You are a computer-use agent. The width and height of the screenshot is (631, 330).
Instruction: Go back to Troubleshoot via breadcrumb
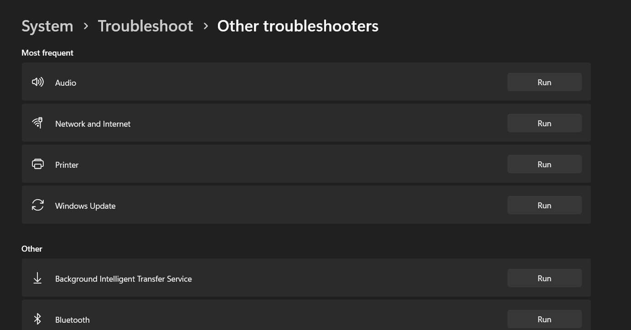pyautogui.click(x=145, y=26)
